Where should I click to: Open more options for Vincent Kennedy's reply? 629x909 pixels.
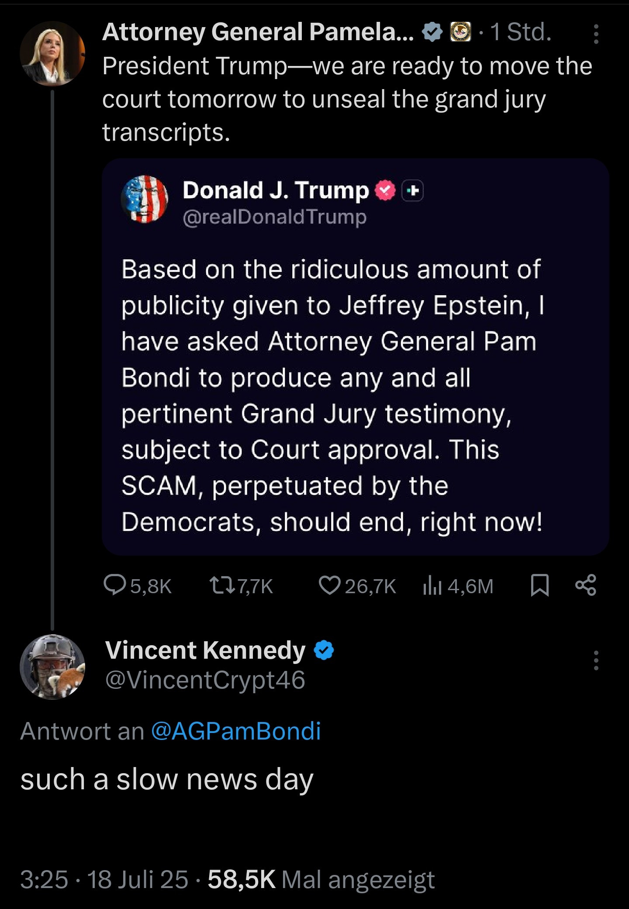point(596,660)
